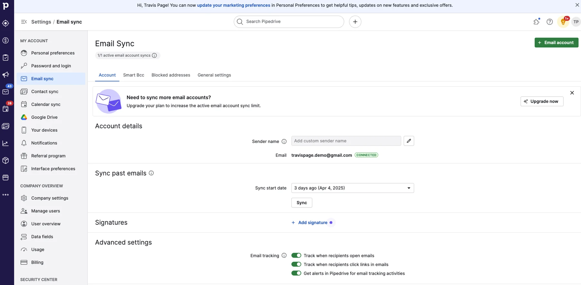Open Password and login settings

coord(51,66)
